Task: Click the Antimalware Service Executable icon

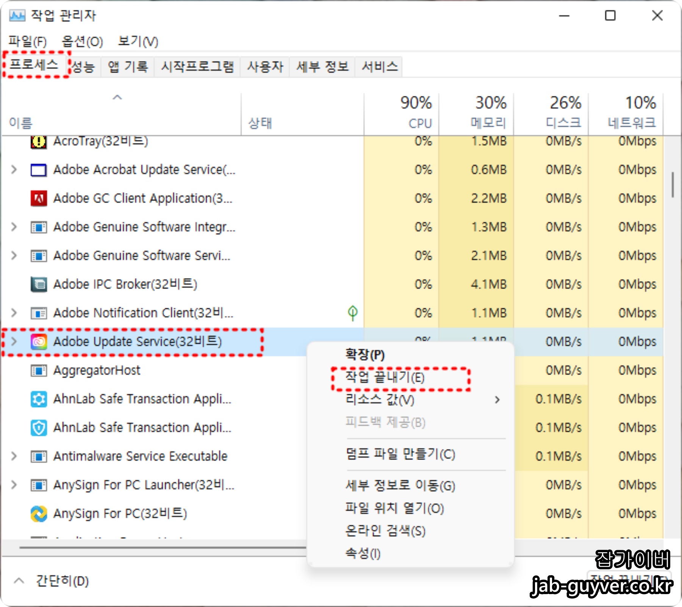Action: 39,457
